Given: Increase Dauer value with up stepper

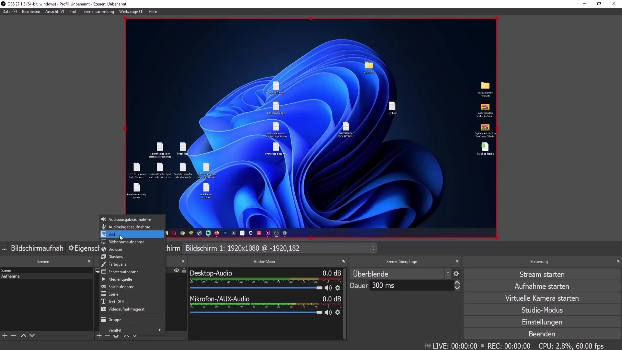Looking at the screenshot, I should click(457, 283).
